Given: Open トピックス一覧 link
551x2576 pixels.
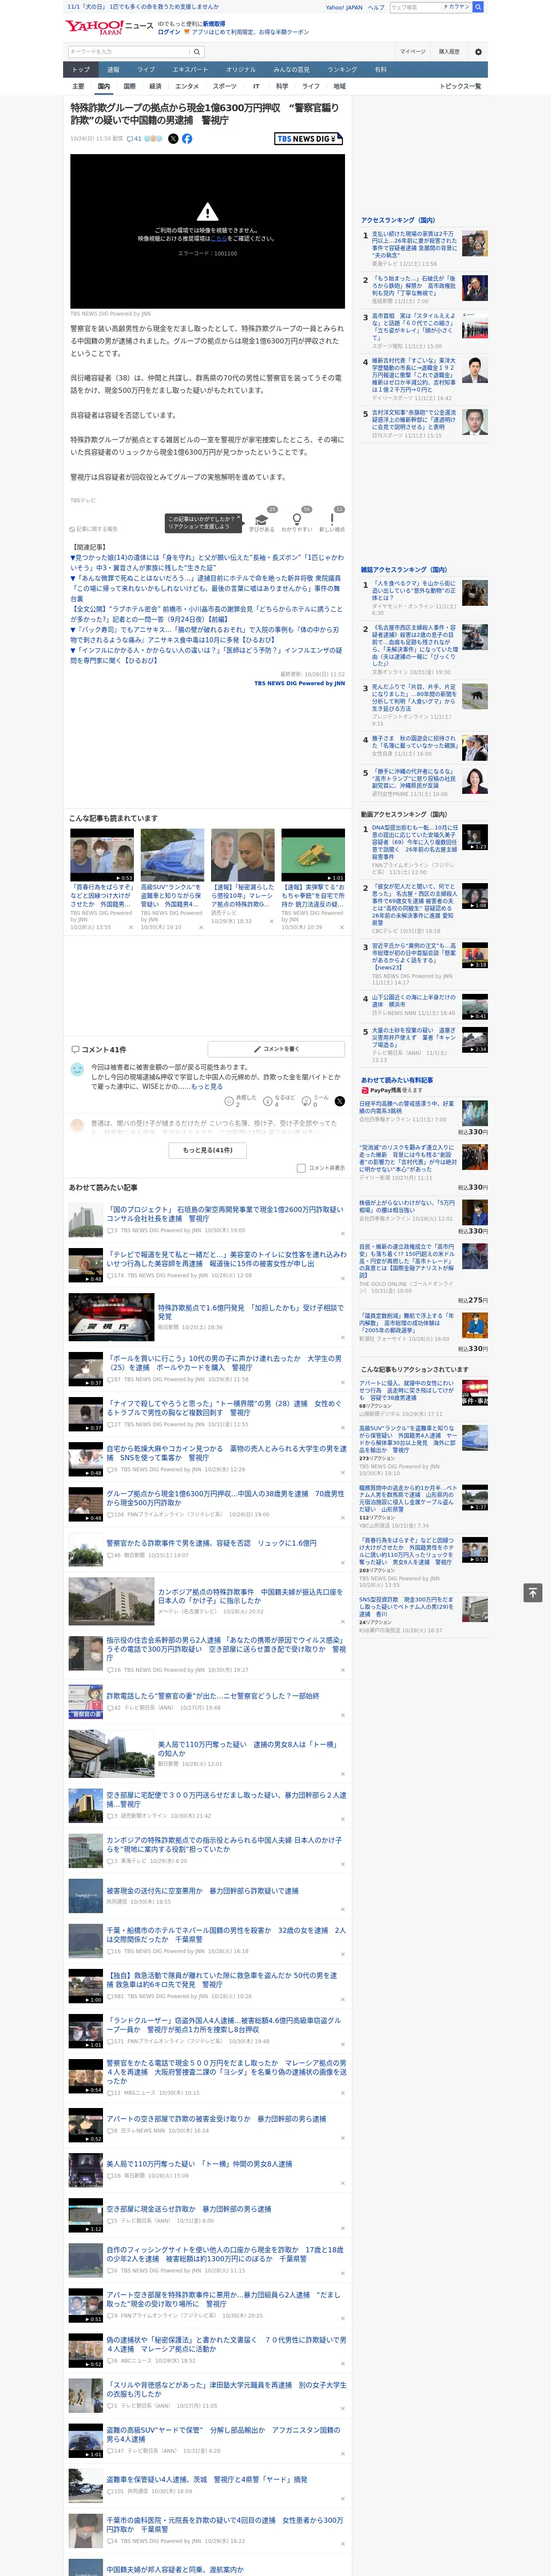Looking at the screenshot, I should pyautogui.click(x=460, y=86).
